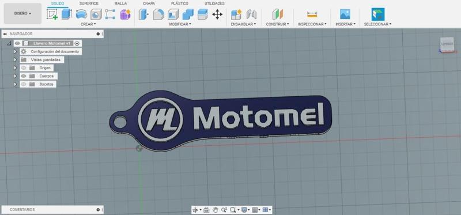Image resolution: width=461 pixels, height=215 pixels.
Task: Click the Select tool icon
Action: pyautogui.click(x=378, y=14)
